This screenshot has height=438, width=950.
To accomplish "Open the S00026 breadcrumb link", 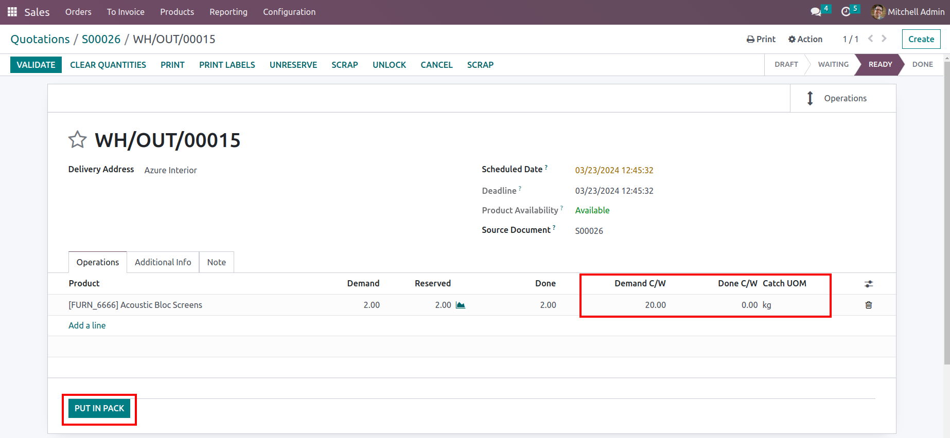I will pyautogui.click(x=101, y=39).
